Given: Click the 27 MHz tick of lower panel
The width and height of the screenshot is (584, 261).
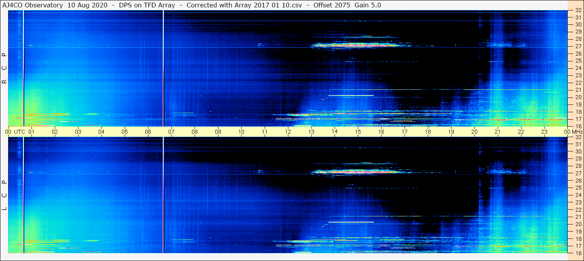Looking at the screenshot, I should pos(578,173).
